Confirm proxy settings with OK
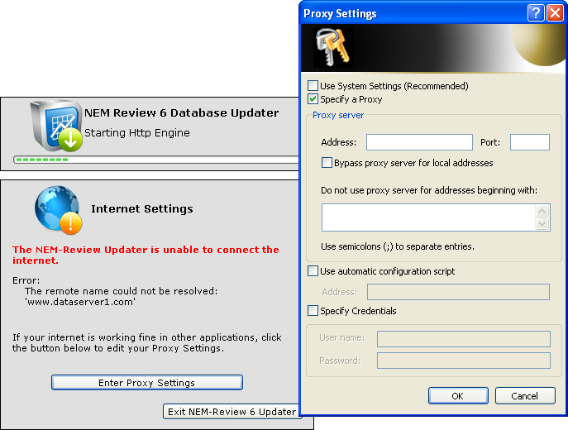The height and width of the screenshot is (430, 568). [458, 395]
